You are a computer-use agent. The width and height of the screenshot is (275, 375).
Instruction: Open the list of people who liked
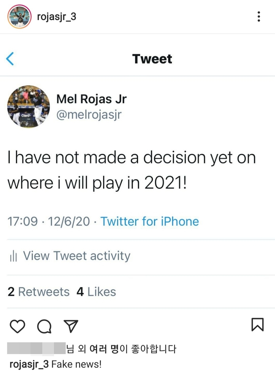point(121,349)
